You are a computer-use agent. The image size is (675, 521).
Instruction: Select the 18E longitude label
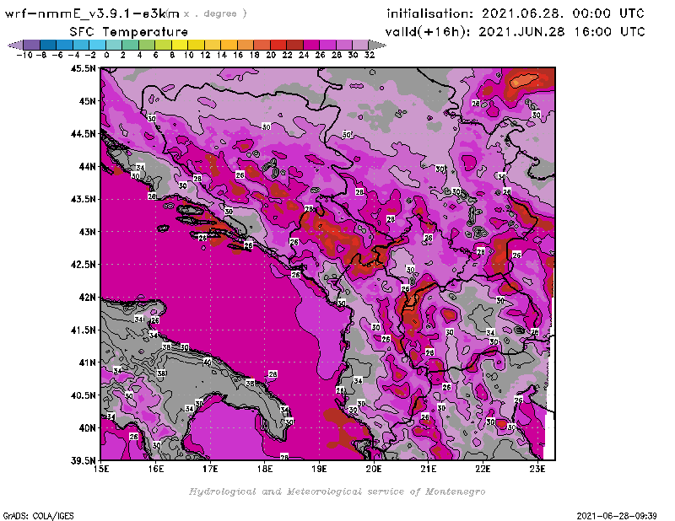click(265, 469)
